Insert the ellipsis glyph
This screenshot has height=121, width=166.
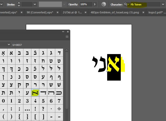coord(27,109)
